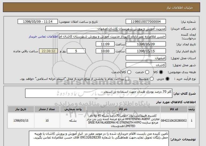Screen dimensions: 206x146
Task: Click the buyer notes text area
Action: tap(99, 138)
